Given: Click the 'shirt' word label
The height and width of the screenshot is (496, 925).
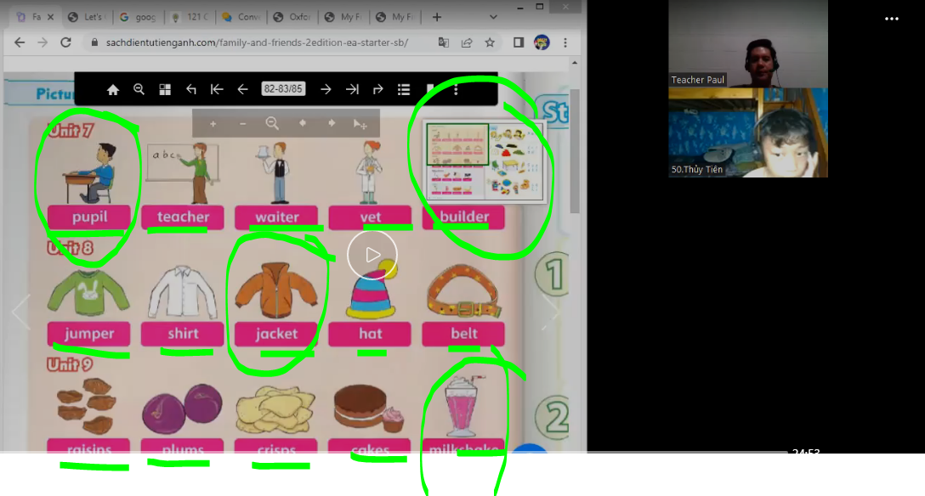Looking at the screenshot, I should point(183,334).
